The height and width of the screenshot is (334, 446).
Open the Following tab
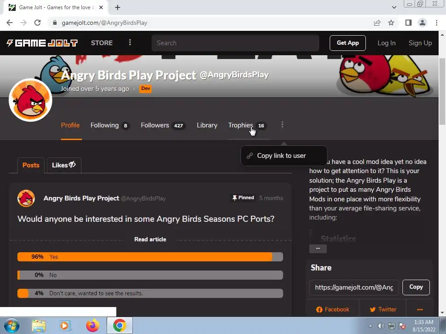tap(110, 125)
